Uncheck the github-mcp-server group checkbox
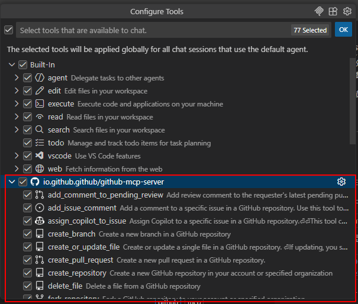The image size is (358, 304). point(23,182)
